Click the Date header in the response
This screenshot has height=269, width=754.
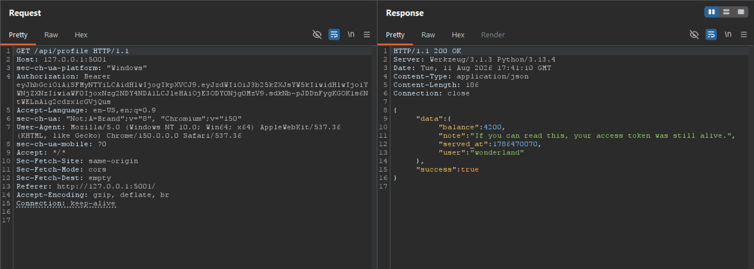coord(472,68)
